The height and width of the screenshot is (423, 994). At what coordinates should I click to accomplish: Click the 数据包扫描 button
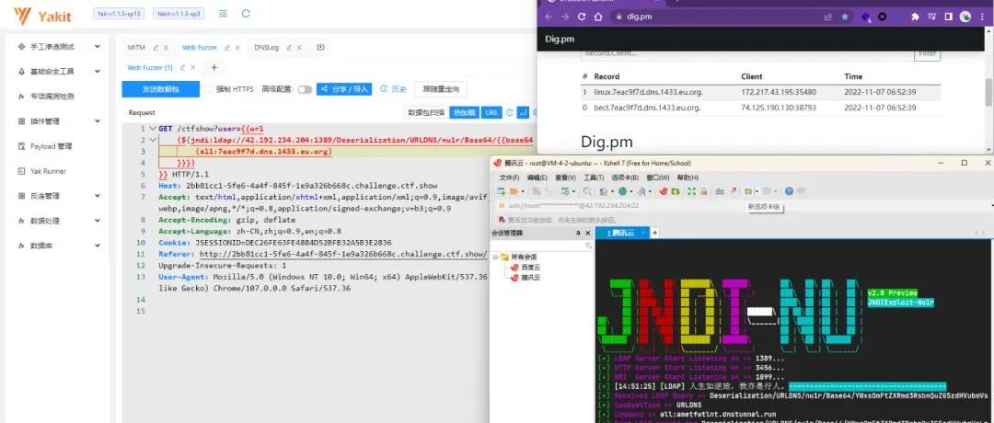click(x=425, y=113)
